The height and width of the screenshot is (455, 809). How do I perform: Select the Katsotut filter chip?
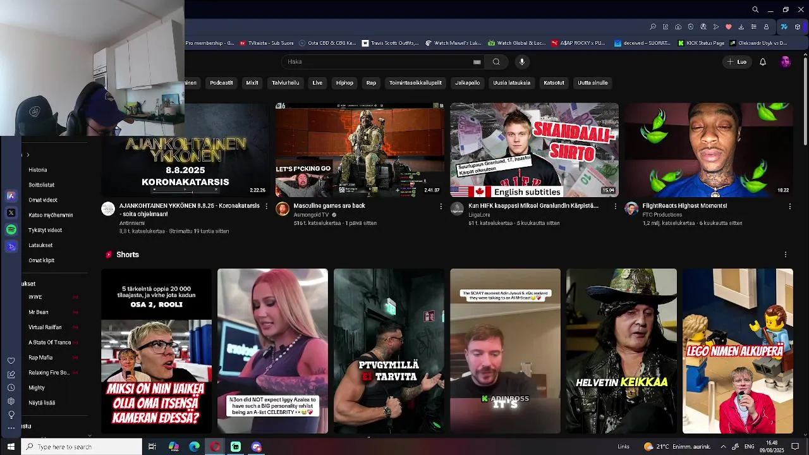tap(554, 83)
